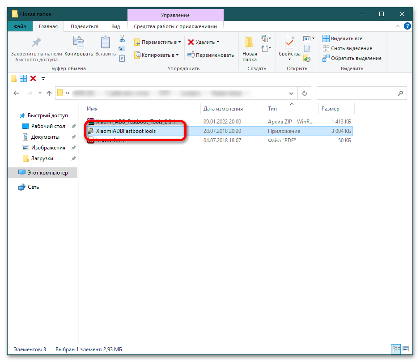Expand the address bar history dropdown

click(291, 93)
